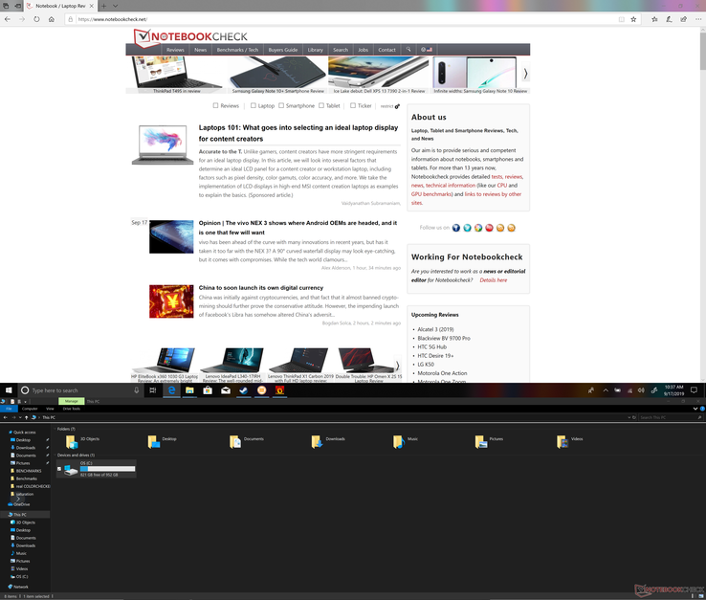Open China digital currency article
Image resolution: width=706 pixels, height=600 pixels.
click(x=261, y=288)
